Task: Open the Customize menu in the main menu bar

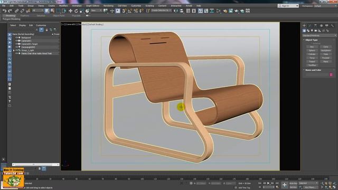Action: point(136,6)
